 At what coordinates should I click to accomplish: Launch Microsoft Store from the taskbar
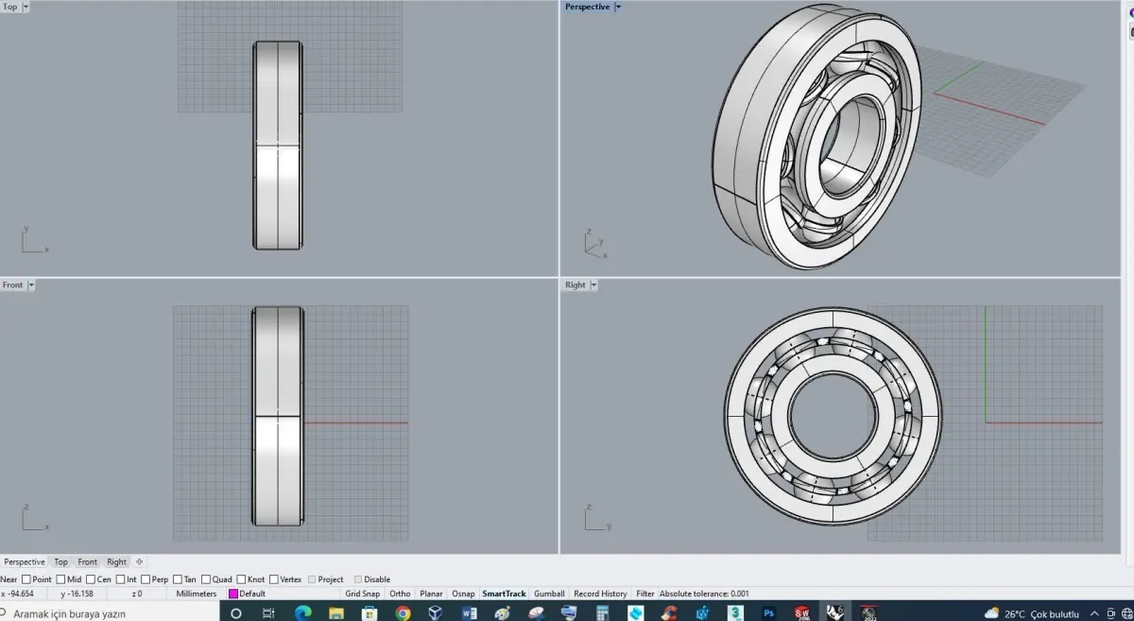[369, 612]
